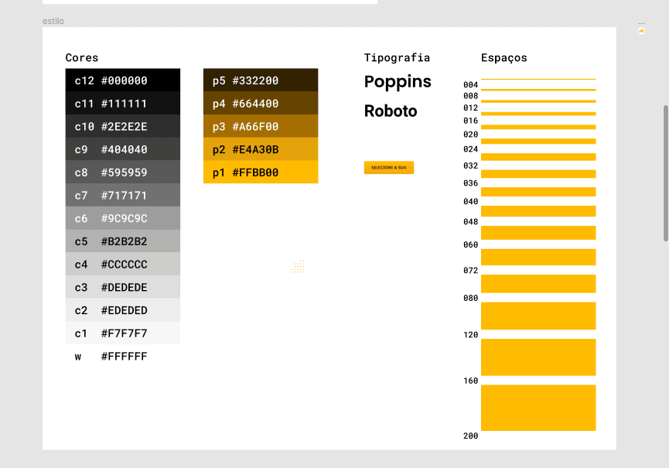
Task: Select the estilo frame label
Action: point(53,21)
